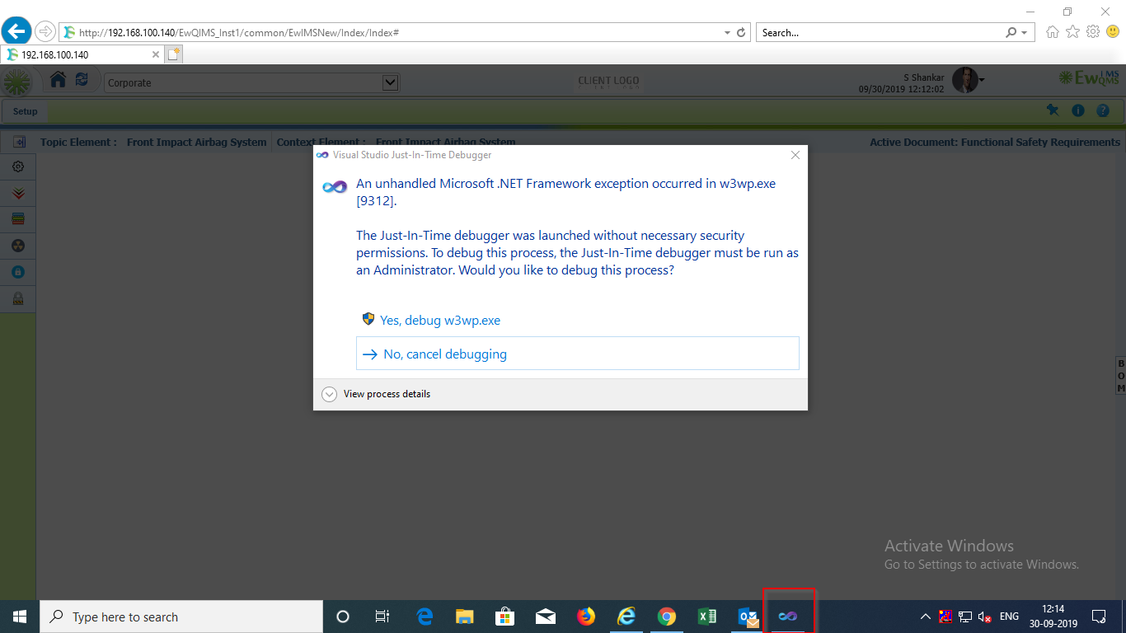
Task: Click the refresh icon beside home
Action: (x=82, y=80)
